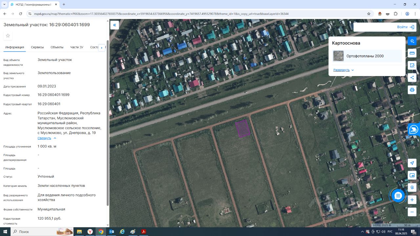
Task: Click the date 09.01.2023 value
Action: (x=47, y=86)
